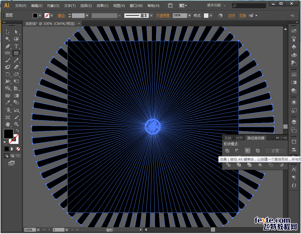Select the Hand tool

8,124
